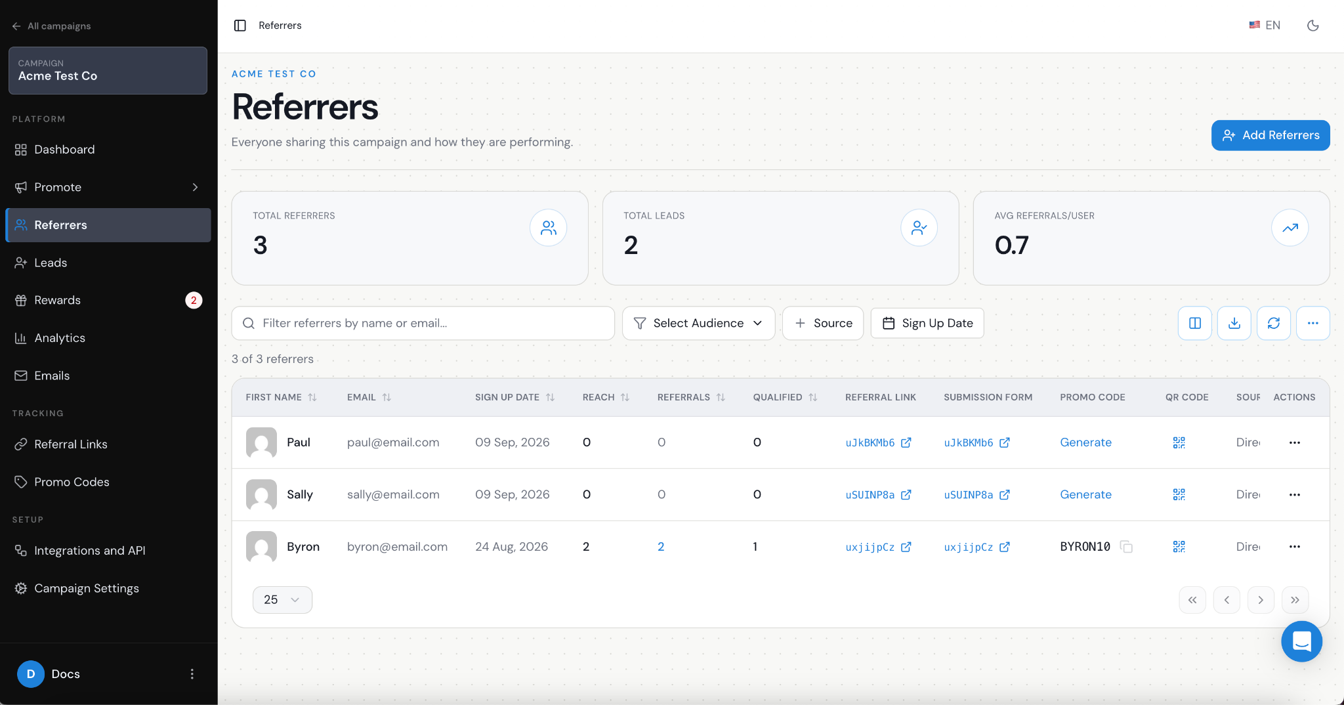Open the Select Audience dropdown
This screenshot has height=705, width=1344.
coord(698,323)
